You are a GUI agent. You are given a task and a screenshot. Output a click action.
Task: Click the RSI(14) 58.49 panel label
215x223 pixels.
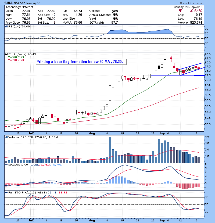[x=19, y=26]
